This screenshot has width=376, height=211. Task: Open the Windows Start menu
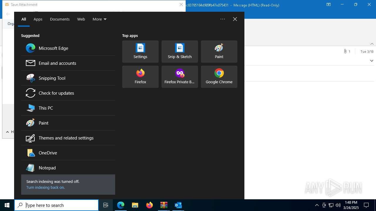pos(7,205)
